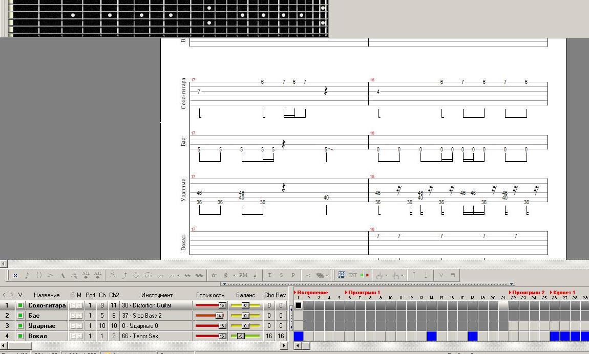This screenshot has height=354, width=589.
Task: Open the chord diagram (Am) tool
Action: (341, 275)
